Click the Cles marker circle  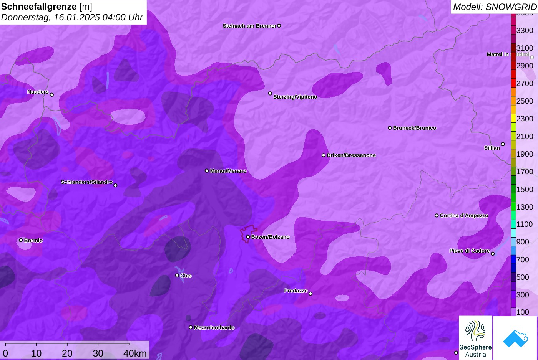(x=177, y=275)
